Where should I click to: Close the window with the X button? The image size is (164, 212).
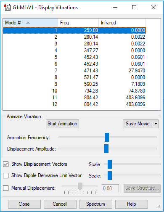coord(153,7)
